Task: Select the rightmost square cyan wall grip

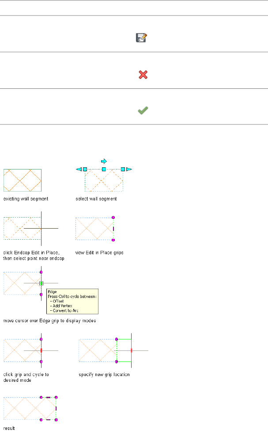Action: pyautogui.click(x=123, y=169)
